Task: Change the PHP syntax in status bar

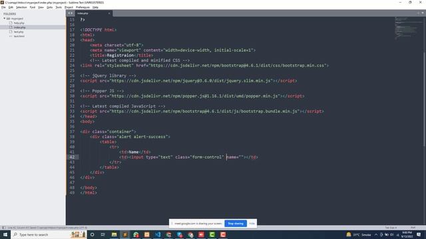Action: [x=413, y=228]
